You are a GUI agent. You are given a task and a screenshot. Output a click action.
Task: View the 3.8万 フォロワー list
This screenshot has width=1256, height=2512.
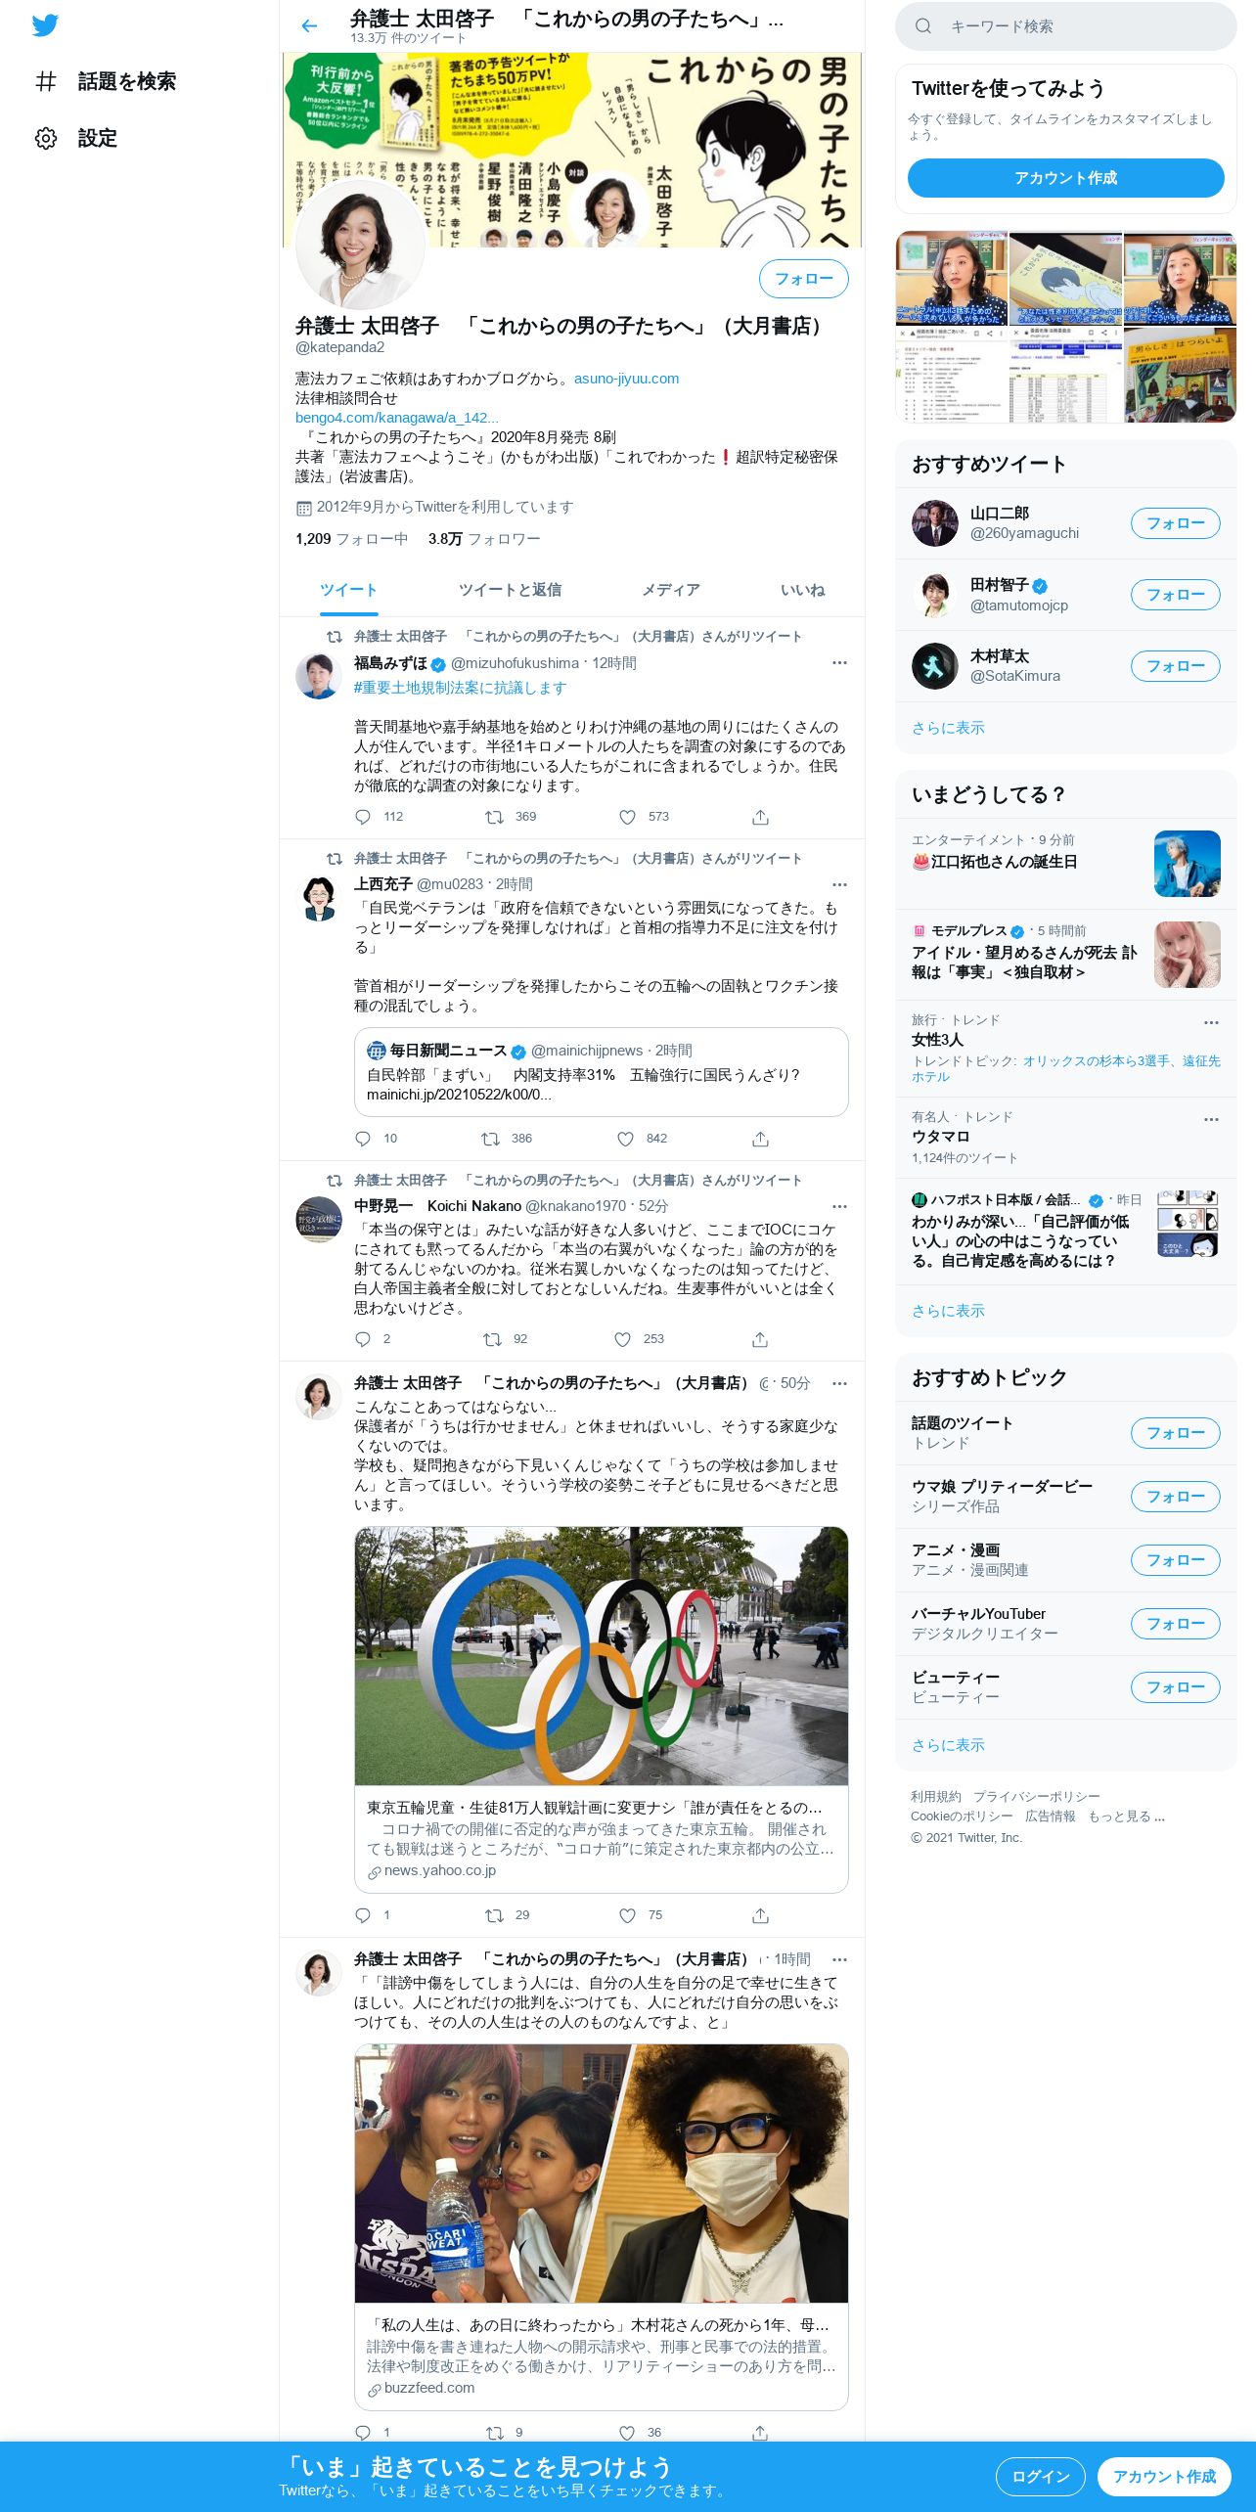point(484,539)
